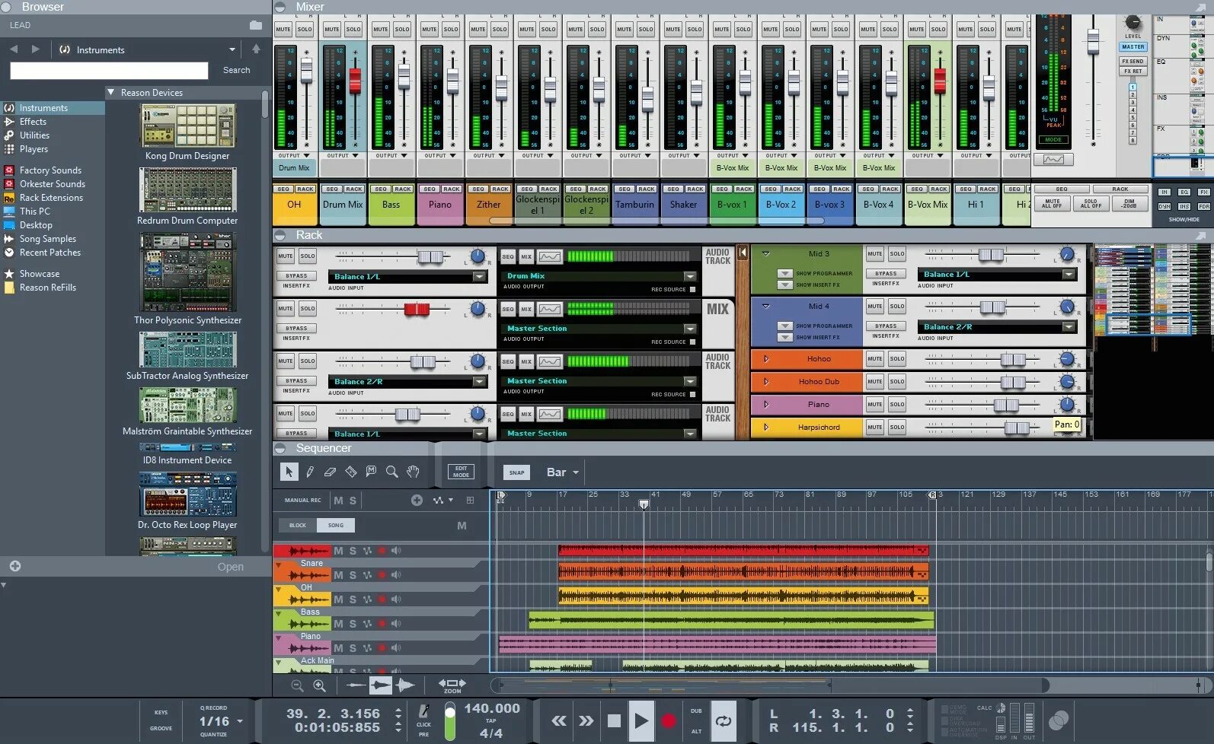1214x744 pixels.
Task: Switch to SONG view in sequencer
Action: point(336,525)
